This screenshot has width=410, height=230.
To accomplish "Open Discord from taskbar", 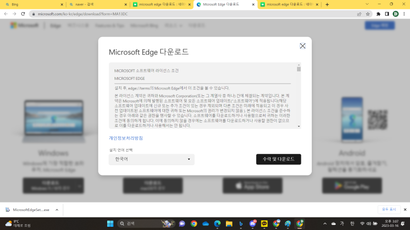I will coord(252,224).
